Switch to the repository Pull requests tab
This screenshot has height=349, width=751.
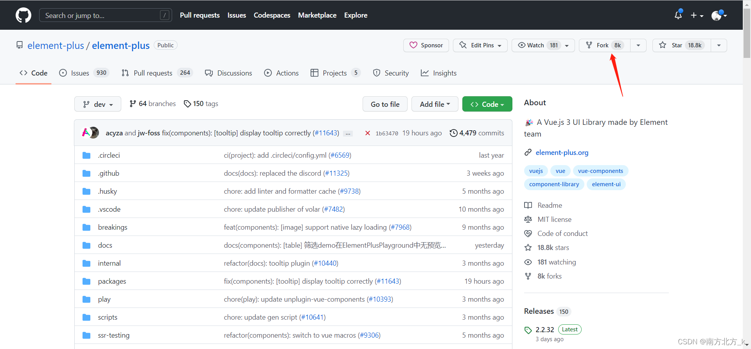pos(157,73)
